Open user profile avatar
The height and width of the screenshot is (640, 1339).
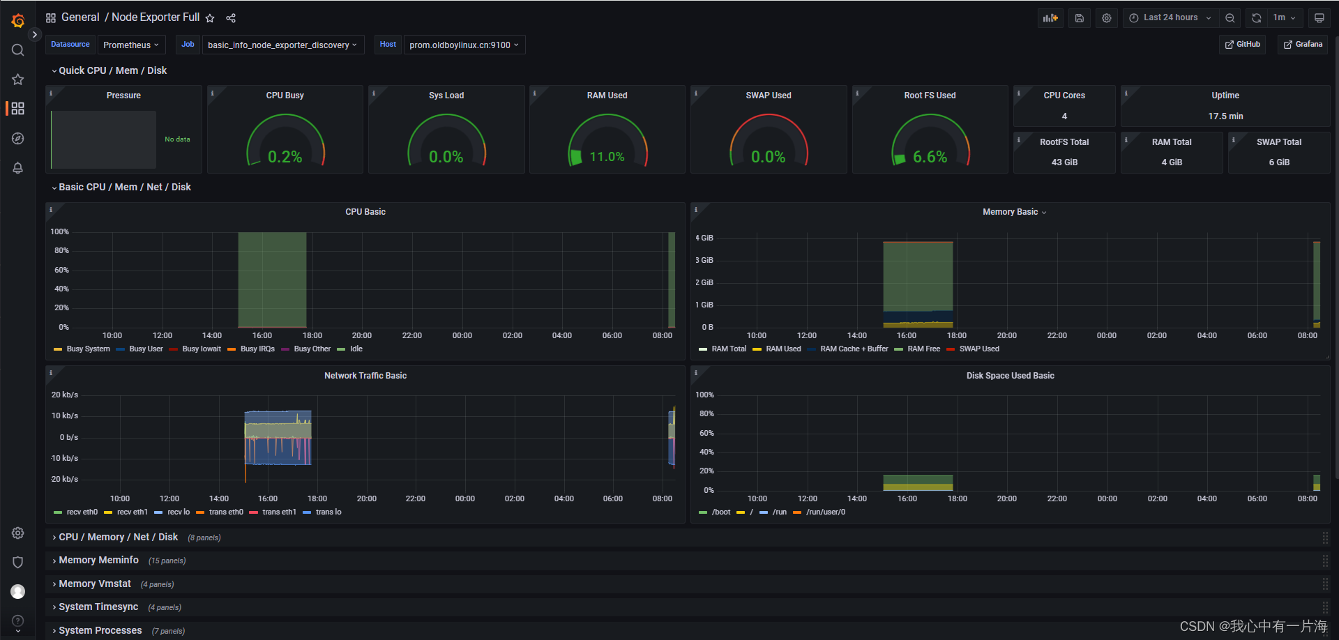pyautogui.click(x=18, y=592)
